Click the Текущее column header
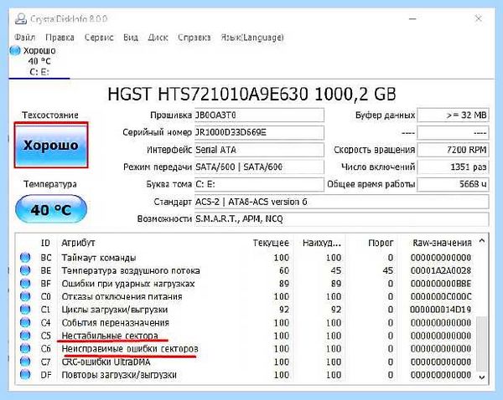 pos(271,243)
